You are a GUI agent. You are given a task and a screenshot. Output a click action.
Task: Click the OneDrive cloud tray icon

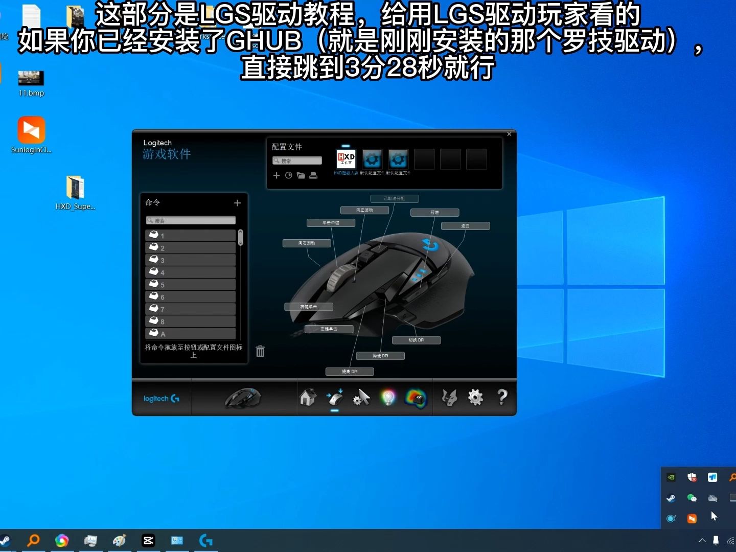tap(712, 498)
